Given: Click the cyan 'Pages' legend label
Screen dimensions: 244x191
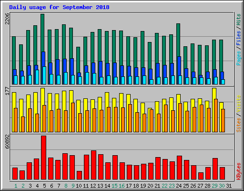Looking at the screenshot, I should click(239, 58).
